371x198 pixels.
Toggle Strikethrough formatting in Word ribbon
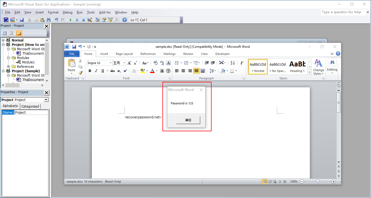coord(113,71)
